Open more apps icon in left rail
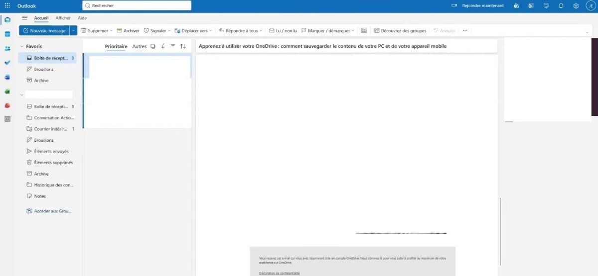 tap(7, 119)
